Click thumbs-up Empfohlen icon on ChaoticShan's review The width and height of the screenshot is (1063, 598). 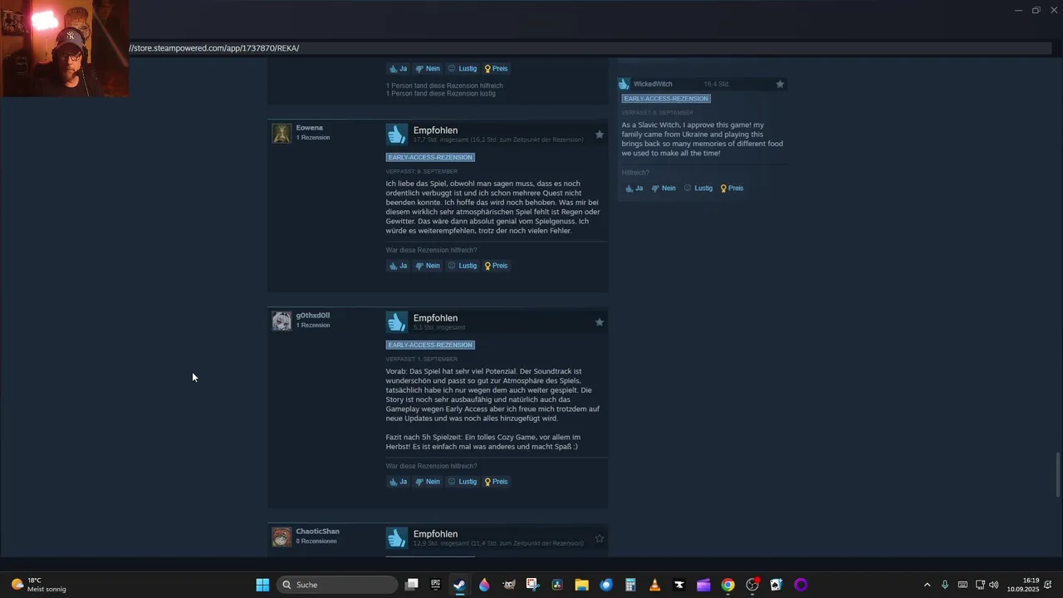coord(397,537)
